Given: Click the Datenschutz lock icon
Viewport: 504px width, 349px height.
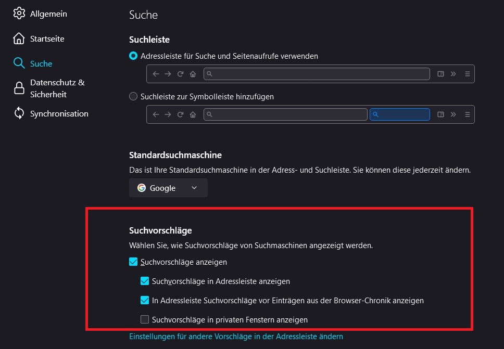Looking at the screenshot, I should (19, 88).
